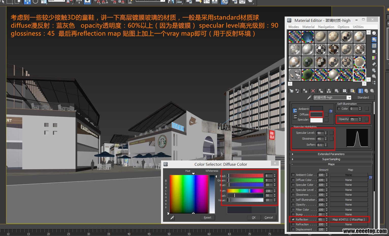Toggle the Ambient-Diffuse color lock
The image size is (389, 236).
[x=295, y=111]
